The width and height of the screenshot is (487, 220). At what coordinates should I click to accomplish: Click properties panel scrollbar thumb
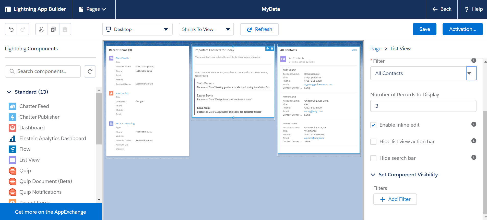485,162
